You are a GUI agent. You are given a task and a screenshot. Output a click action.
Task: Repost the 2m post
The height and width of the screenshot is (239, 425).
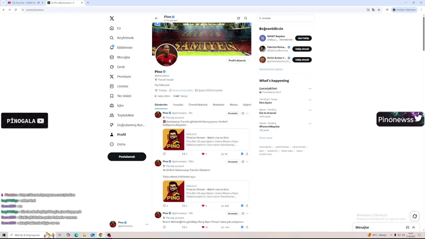coord(184,154)
